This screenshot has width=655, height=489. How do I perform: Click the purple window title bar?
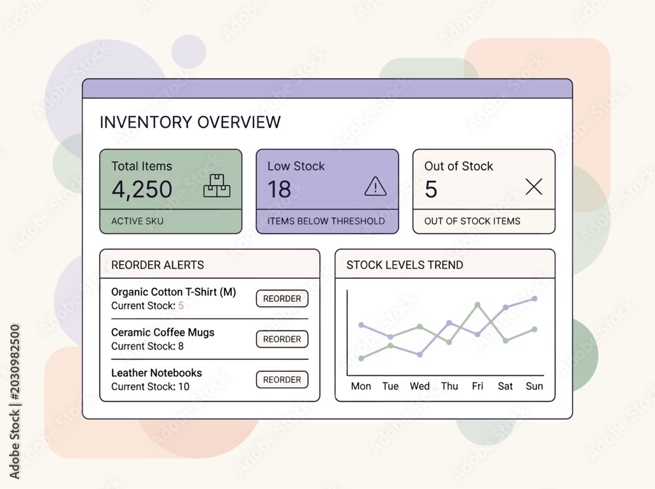pyautogui.click(x=327, y=88)
